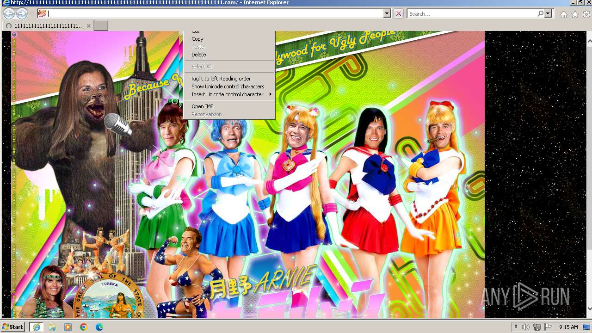Click the Back navigation arrow
Screen dimensions: 592x333
pyautogui.click(x=8, y=14)
